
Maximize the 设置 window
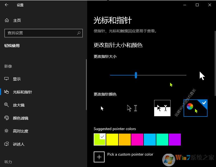click(197, 5)
